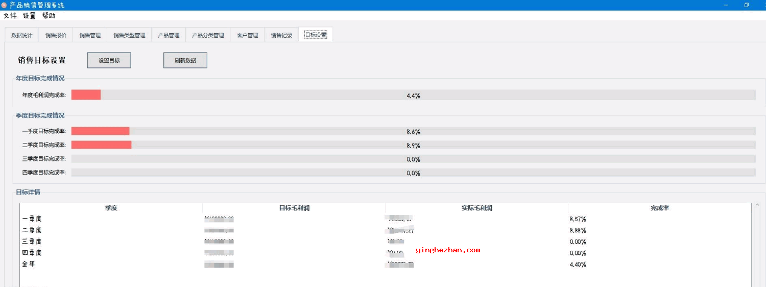Click the 季度 column header
Screen dimensions: 766x287
111,208
